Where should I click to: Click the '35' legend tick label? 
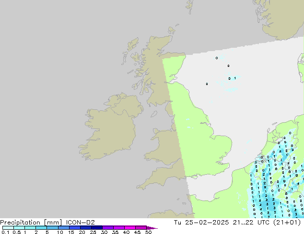click(115, 232)
